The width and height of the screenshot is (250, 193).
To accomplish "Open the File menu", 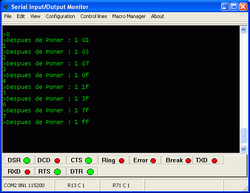I will (8, 16).
